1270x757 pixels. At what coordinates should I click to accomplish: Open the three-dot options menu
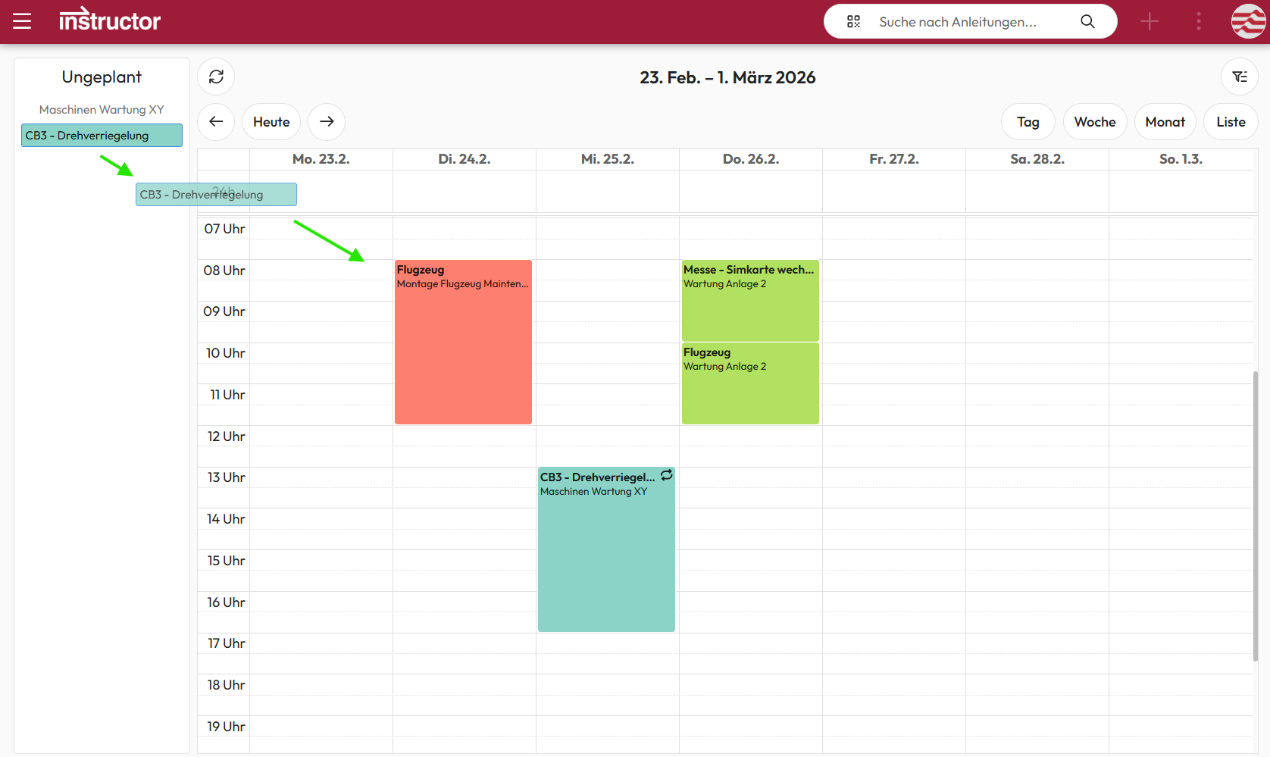tap(1198, 21)
